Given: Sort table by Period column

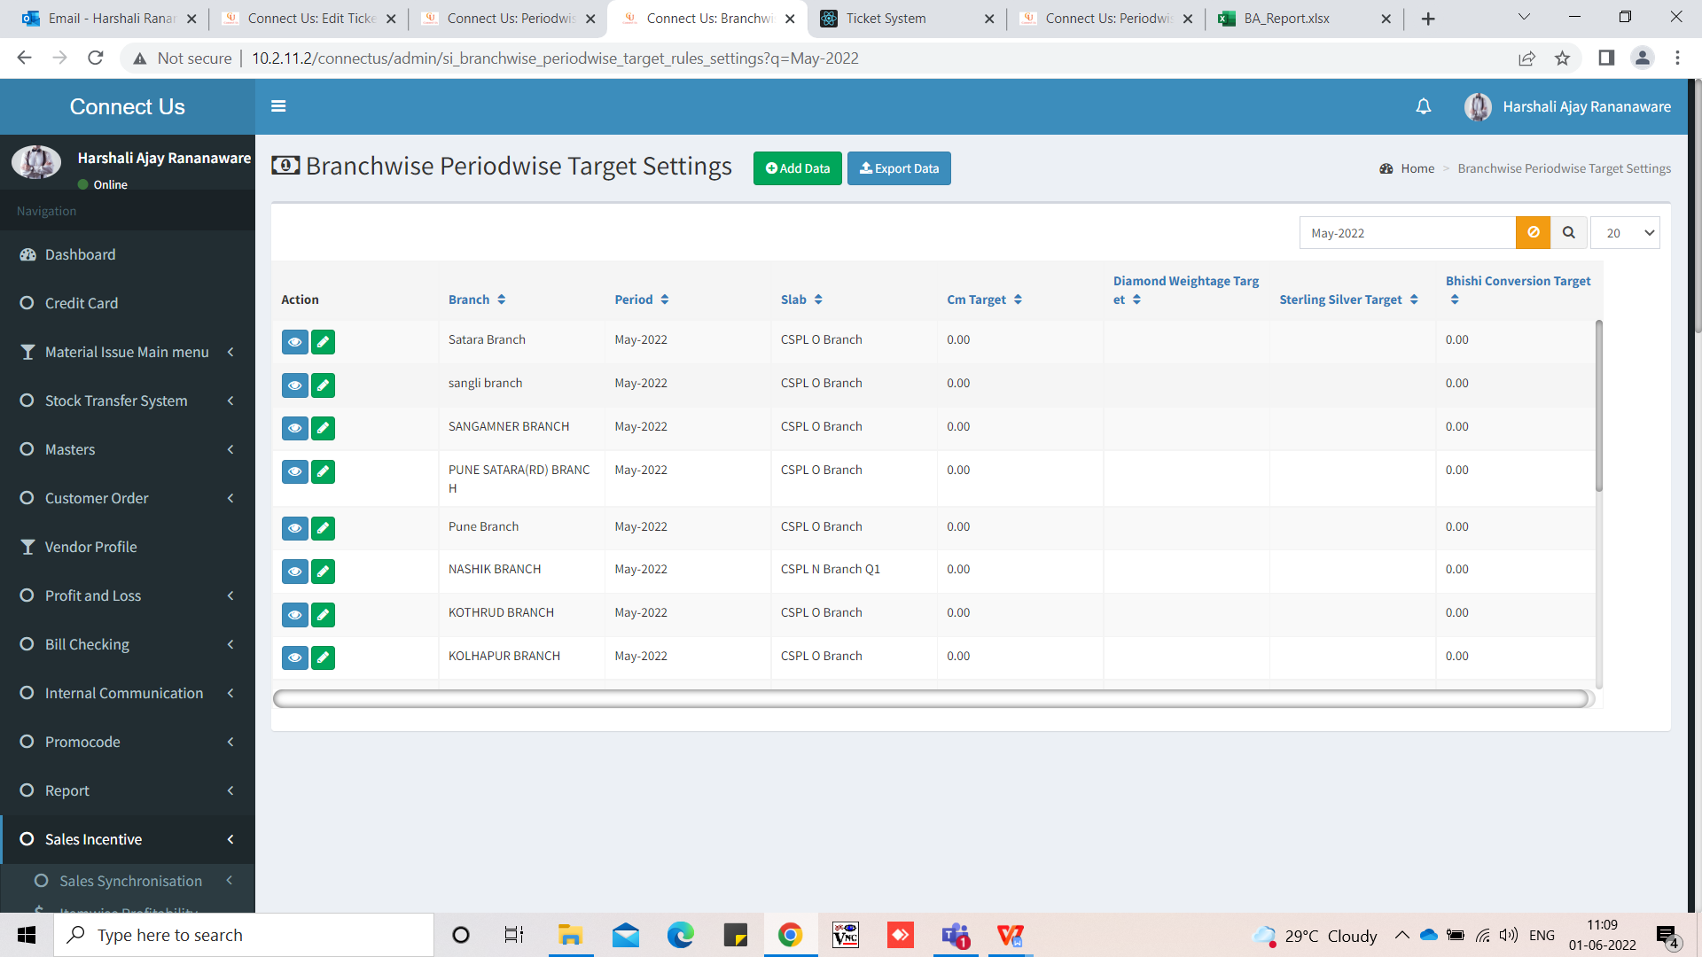Looking at the screenshot, I should point(642,300).
